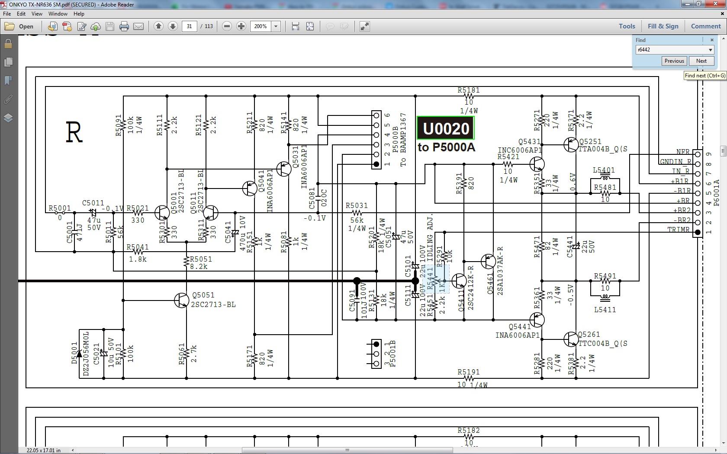Enable fit-to-width scrolling view

[x=296, y=26]
